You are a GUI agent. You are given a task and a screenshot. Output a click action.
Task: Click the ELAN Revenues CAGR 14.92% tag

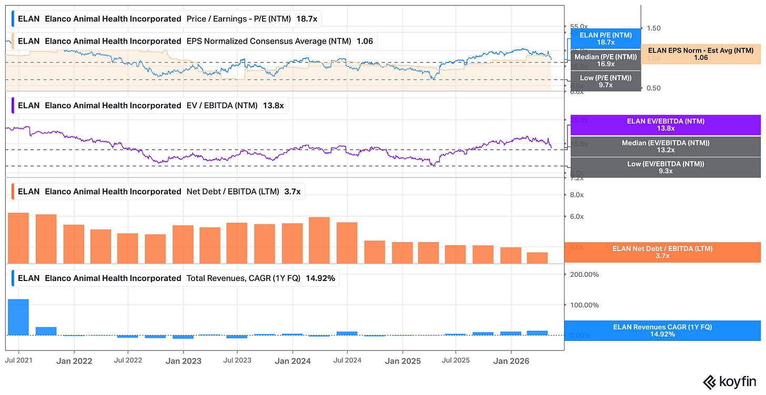pos(662,330)
